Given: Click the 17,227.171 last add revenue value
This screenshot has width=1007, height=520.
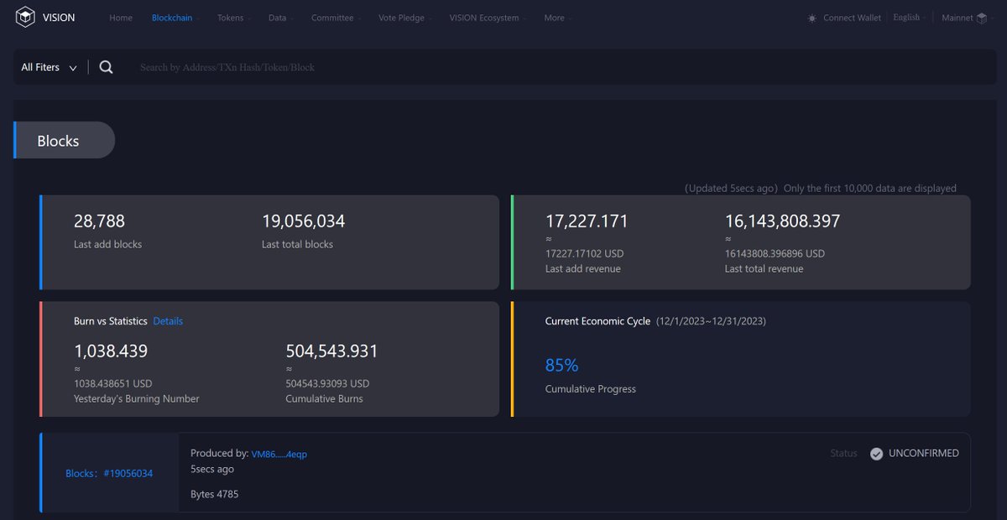Looking at the screenshot, I should (587, 221).
